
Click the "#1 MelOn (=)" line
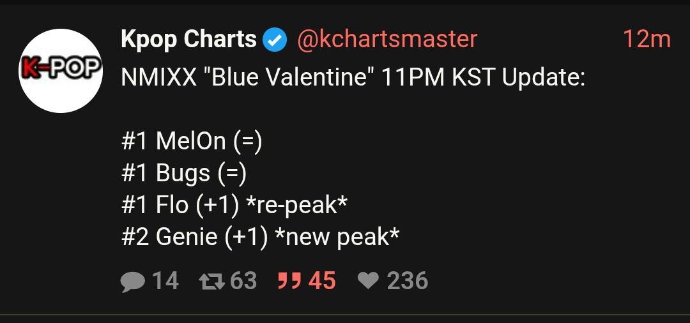[x=192, y=141]
